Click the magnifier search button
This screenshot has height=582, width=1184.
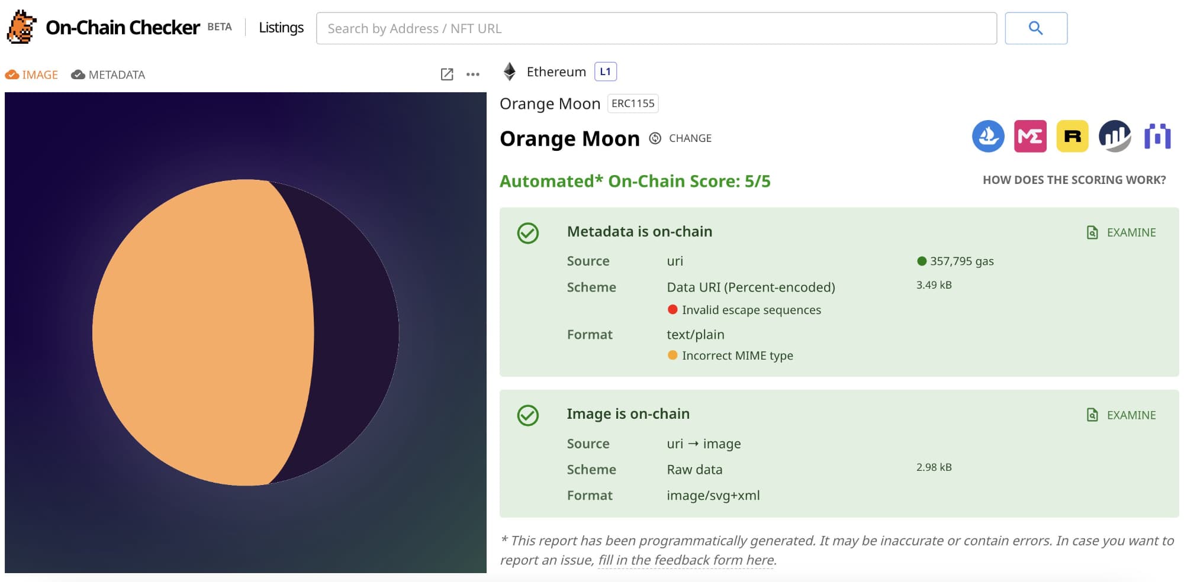point(1035,28)
